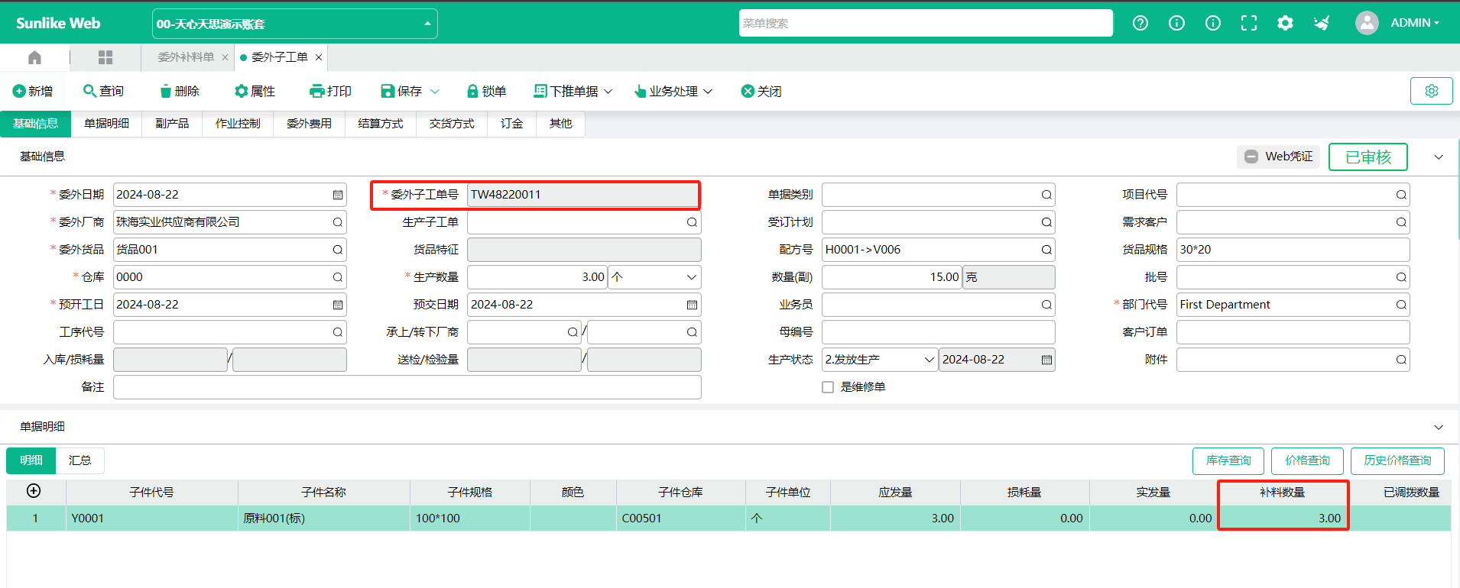This screenshot has height=588, width=1460.
Task: Click the form settings gear button
Action: click(1432, 91)
